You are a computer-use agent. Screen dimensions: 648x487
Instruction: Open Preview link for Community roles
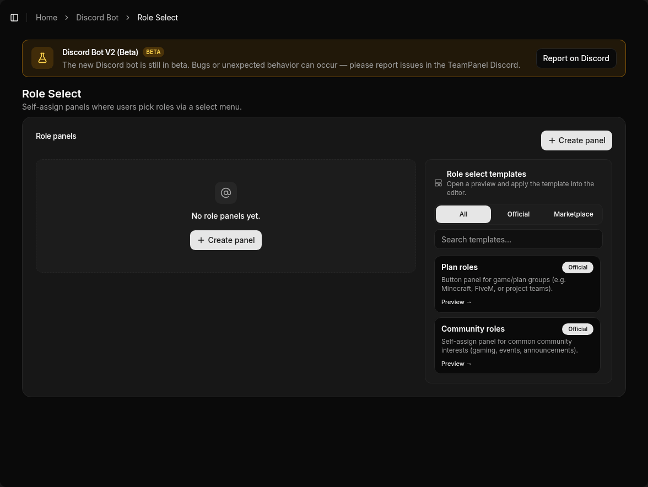[x=456, y=364]
